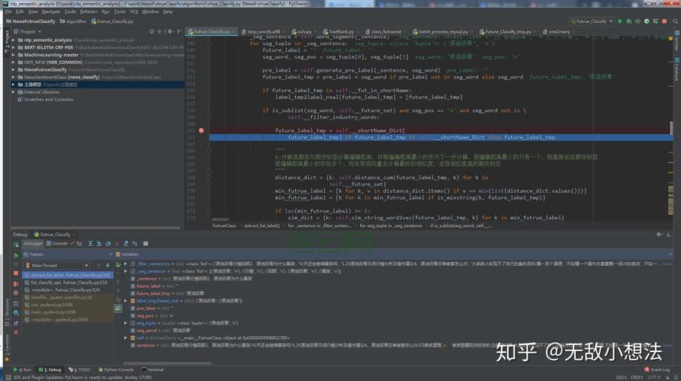
Task: Expand the _filter_sentences variable
Action: pyautogui.click(x=126, y=264)
